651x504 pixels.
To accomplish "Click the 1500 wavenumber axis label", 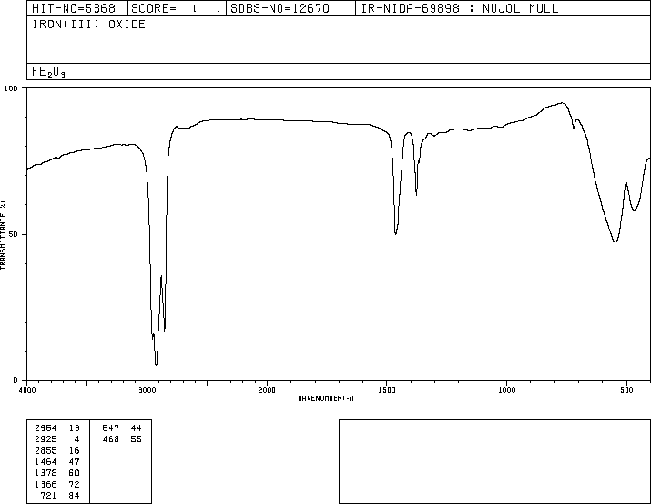I will coord(387,390).
